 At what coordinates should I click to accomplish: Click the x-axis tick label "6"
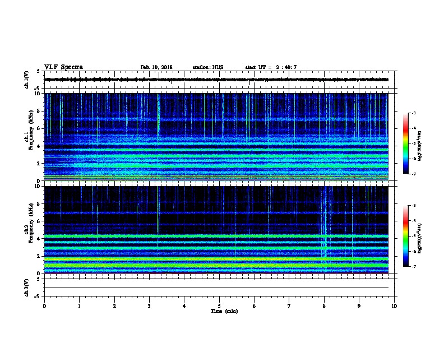255,306
